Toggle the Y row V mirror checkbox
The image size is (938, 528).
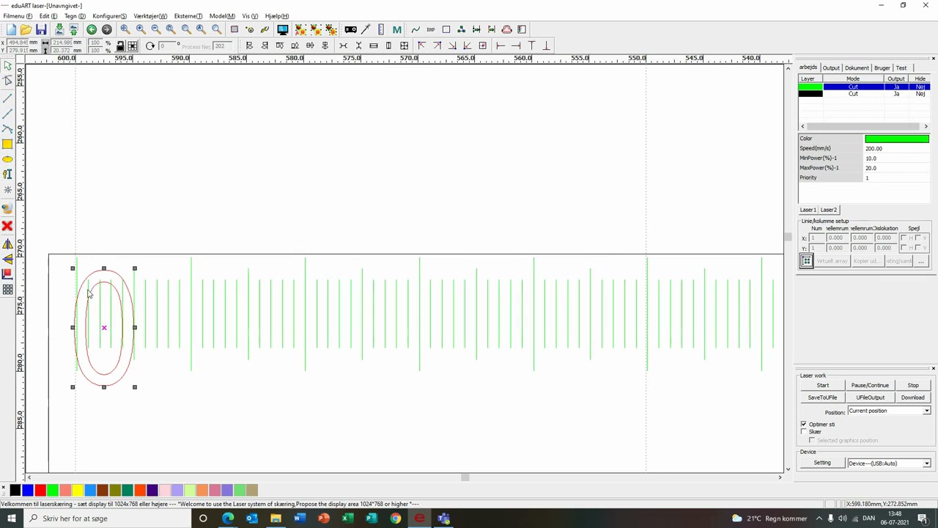click(x=918, y=248)
